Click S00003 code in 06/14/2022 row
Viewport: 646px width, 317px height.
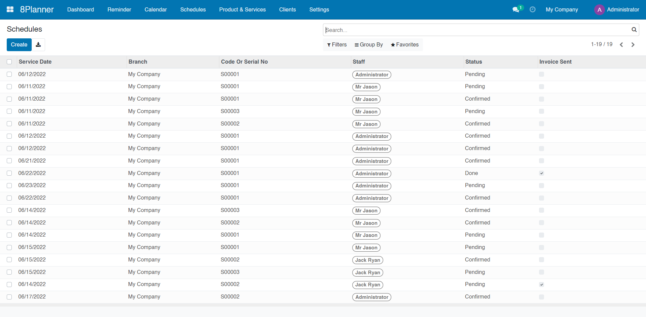tap(230, 210)
